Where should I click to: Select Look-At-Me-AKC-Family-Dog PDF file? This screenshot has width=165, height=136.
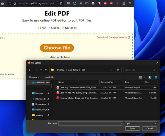(106, 93)
